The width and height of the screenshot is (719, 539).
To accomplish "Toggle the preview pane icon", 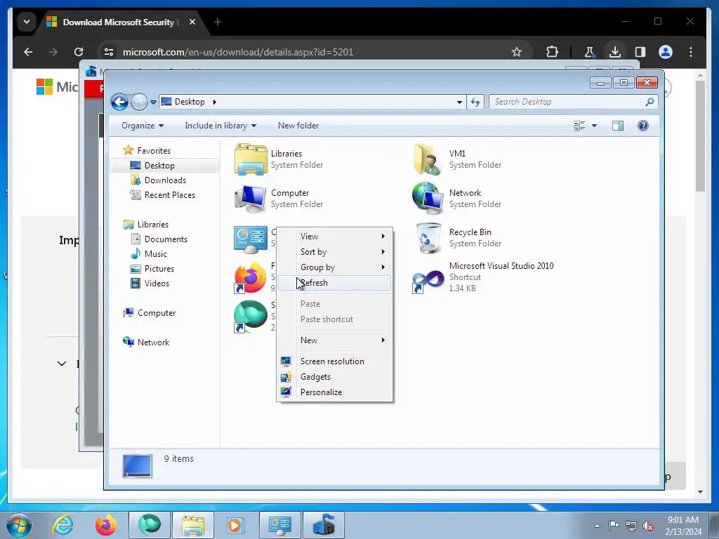I will (x=618, y=126).
